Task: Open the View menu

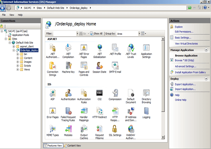Action: click(12, 15)
